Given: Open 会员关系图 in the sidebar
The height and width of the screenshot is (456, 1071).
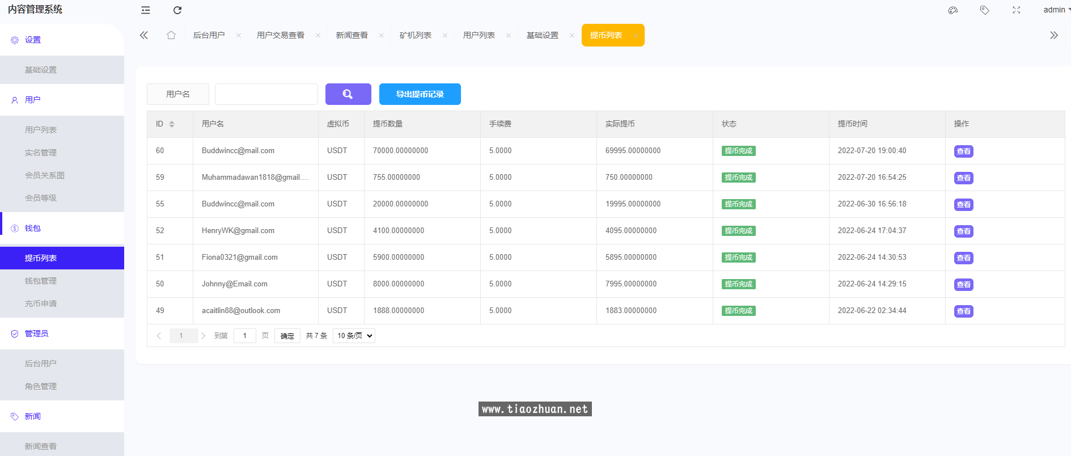Looking at the screenshot, I should click(x=62, y=175).
